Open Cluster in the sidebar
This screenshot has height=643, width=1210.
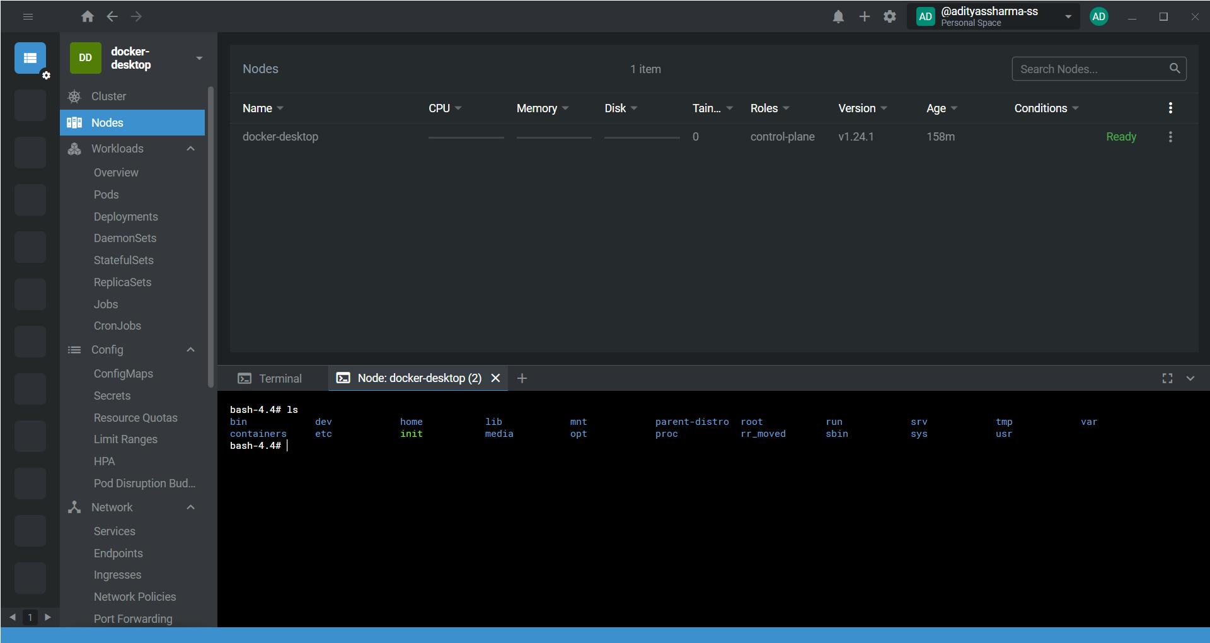pyautogui.click(x=132, y=96)
